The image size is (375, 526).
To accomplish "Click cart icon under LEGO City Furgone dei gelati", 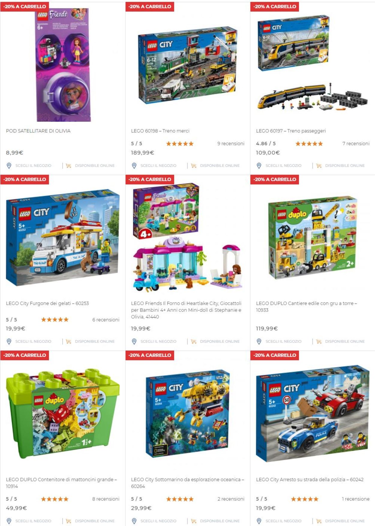I will click(x=68, y=341).
